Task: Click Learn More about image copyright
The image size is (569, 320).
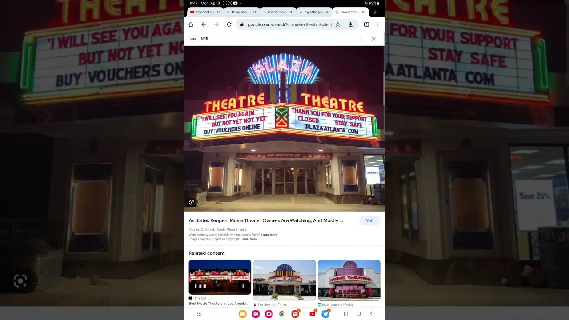Action: pos(249,239)
